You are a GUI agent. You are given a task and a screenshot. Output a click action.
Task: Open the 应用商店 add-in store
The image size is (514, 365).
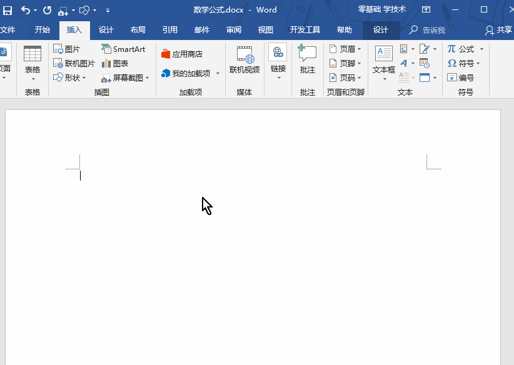[x=182, y=54]
